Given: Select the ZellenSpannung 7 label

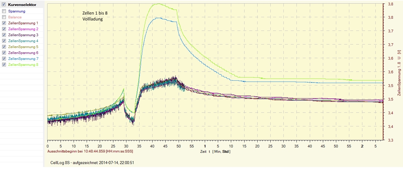Looking at the screenshot, I should coord(23,59).
